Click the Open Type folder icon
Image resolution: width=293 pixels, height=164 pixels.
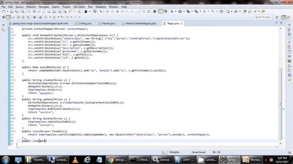[245, 11]
